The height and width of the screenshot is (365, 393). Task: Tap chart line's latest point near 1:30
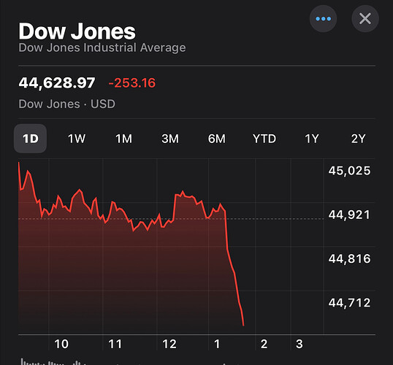(243, 326)
